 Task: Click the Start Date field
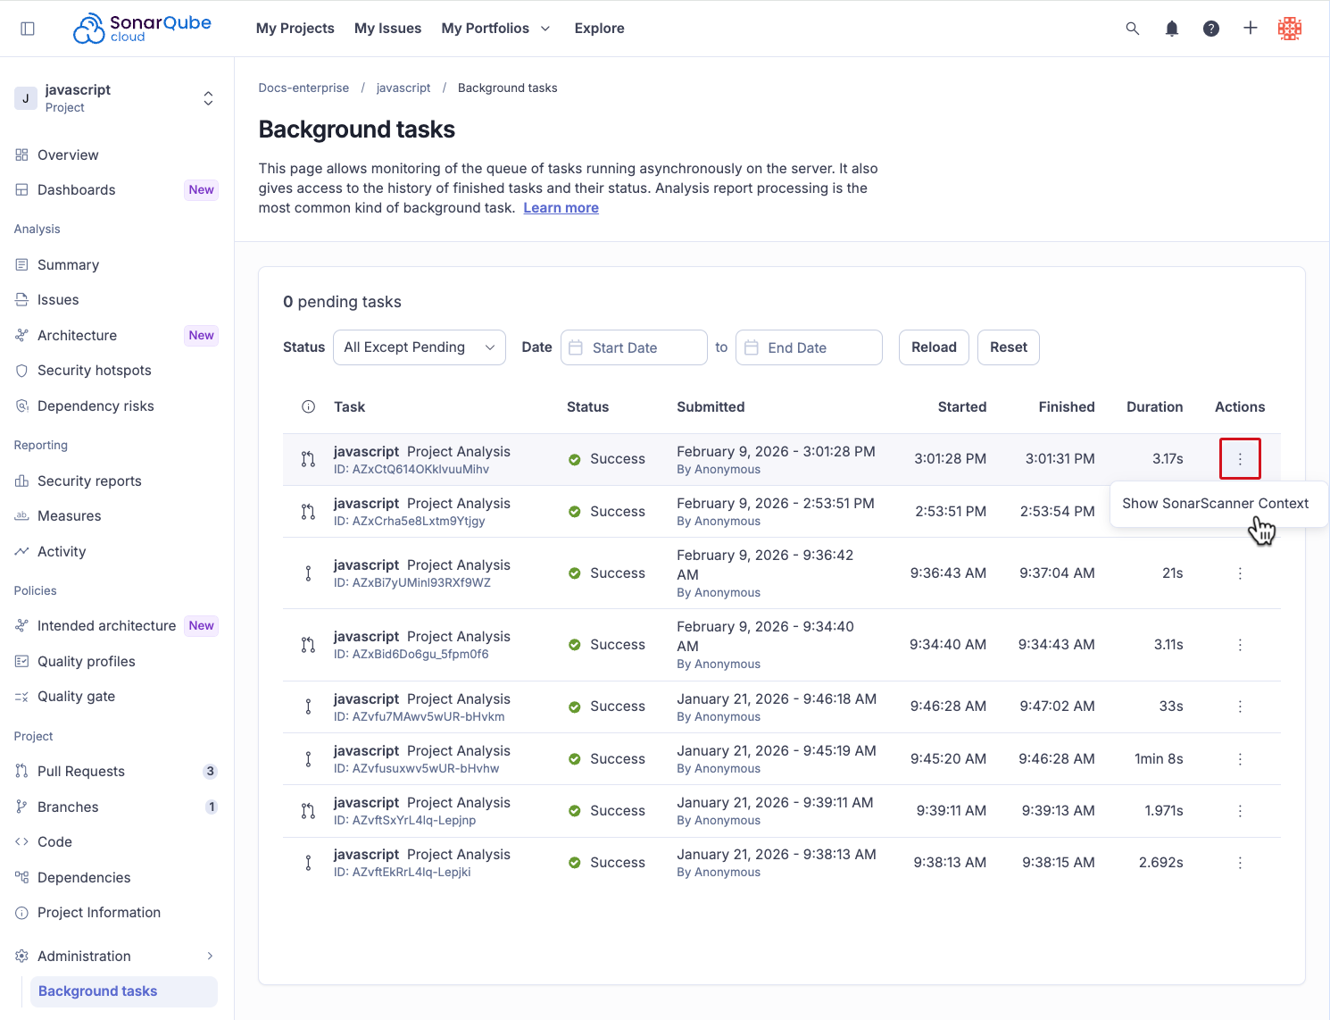(x=634, y=347)
